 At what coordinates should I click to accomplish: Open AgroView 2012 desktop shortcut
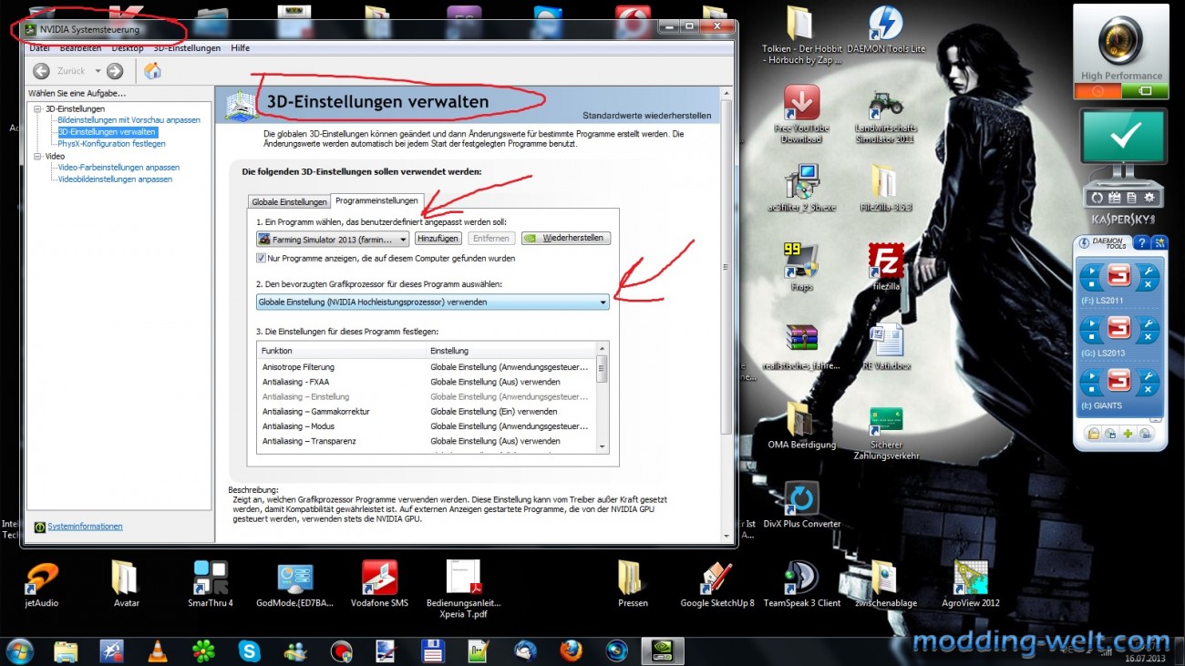(x=971, y=584)
